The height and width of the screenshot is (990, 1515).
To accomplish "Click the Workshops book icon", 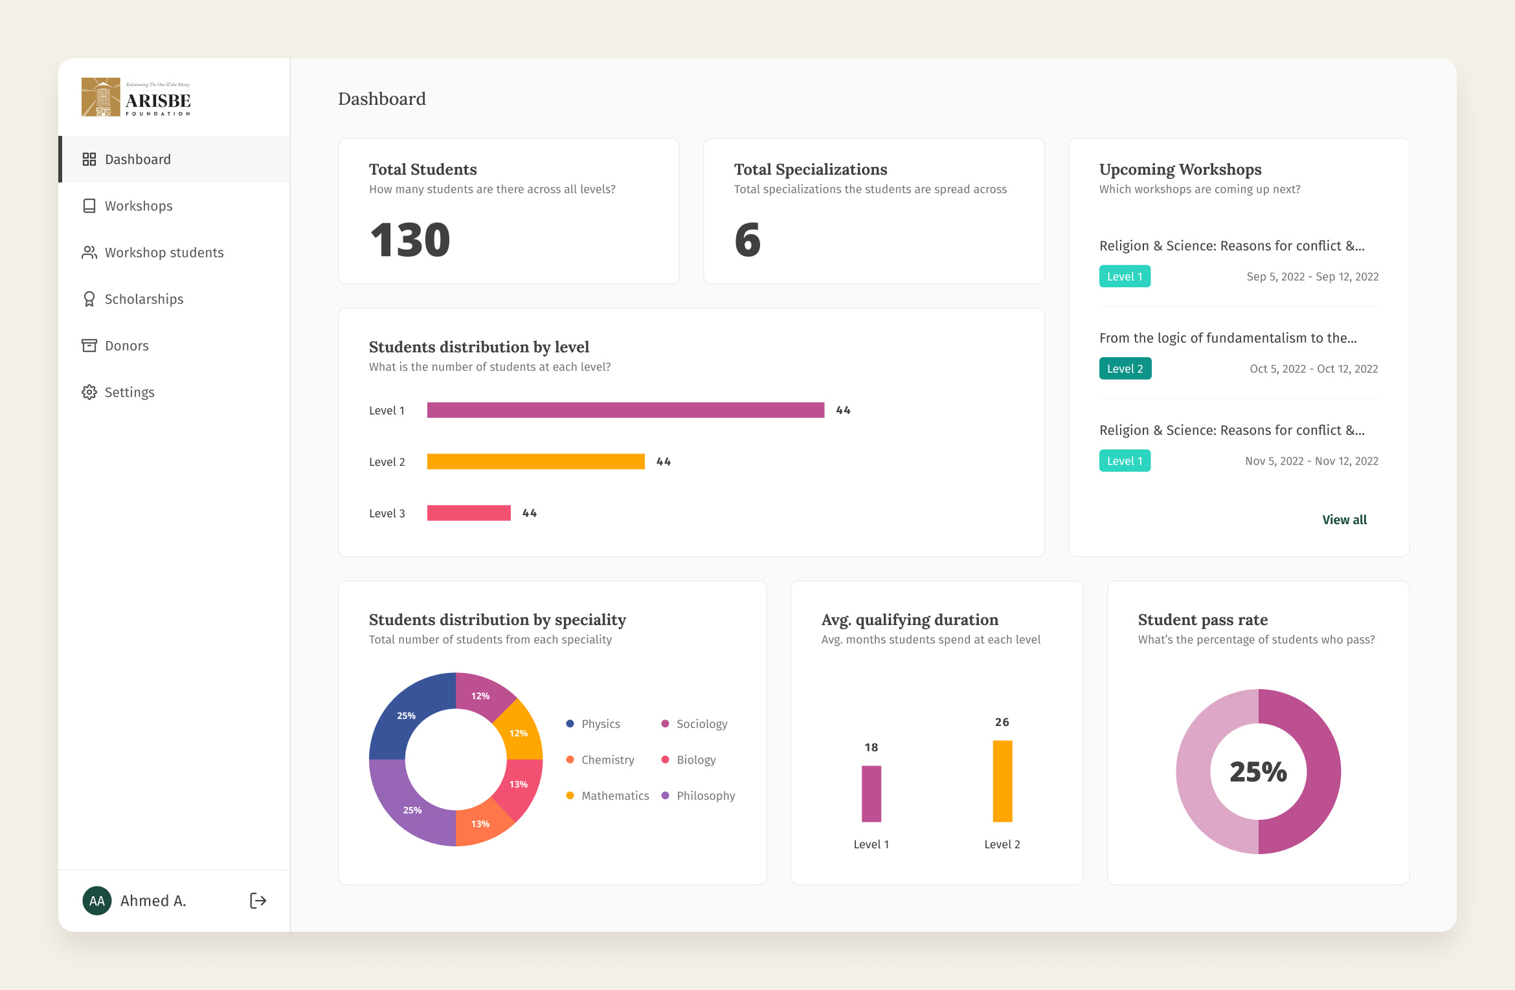I will tap(89, 206).
